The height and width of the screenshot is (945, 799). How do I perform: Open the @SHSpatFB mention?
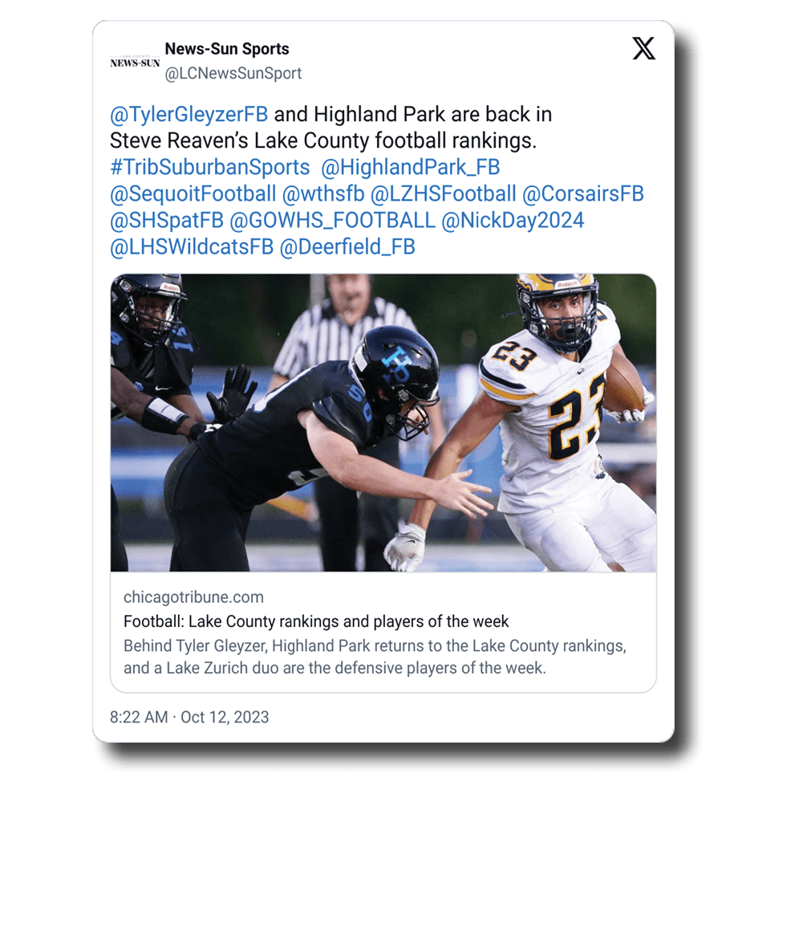[167, 221]
